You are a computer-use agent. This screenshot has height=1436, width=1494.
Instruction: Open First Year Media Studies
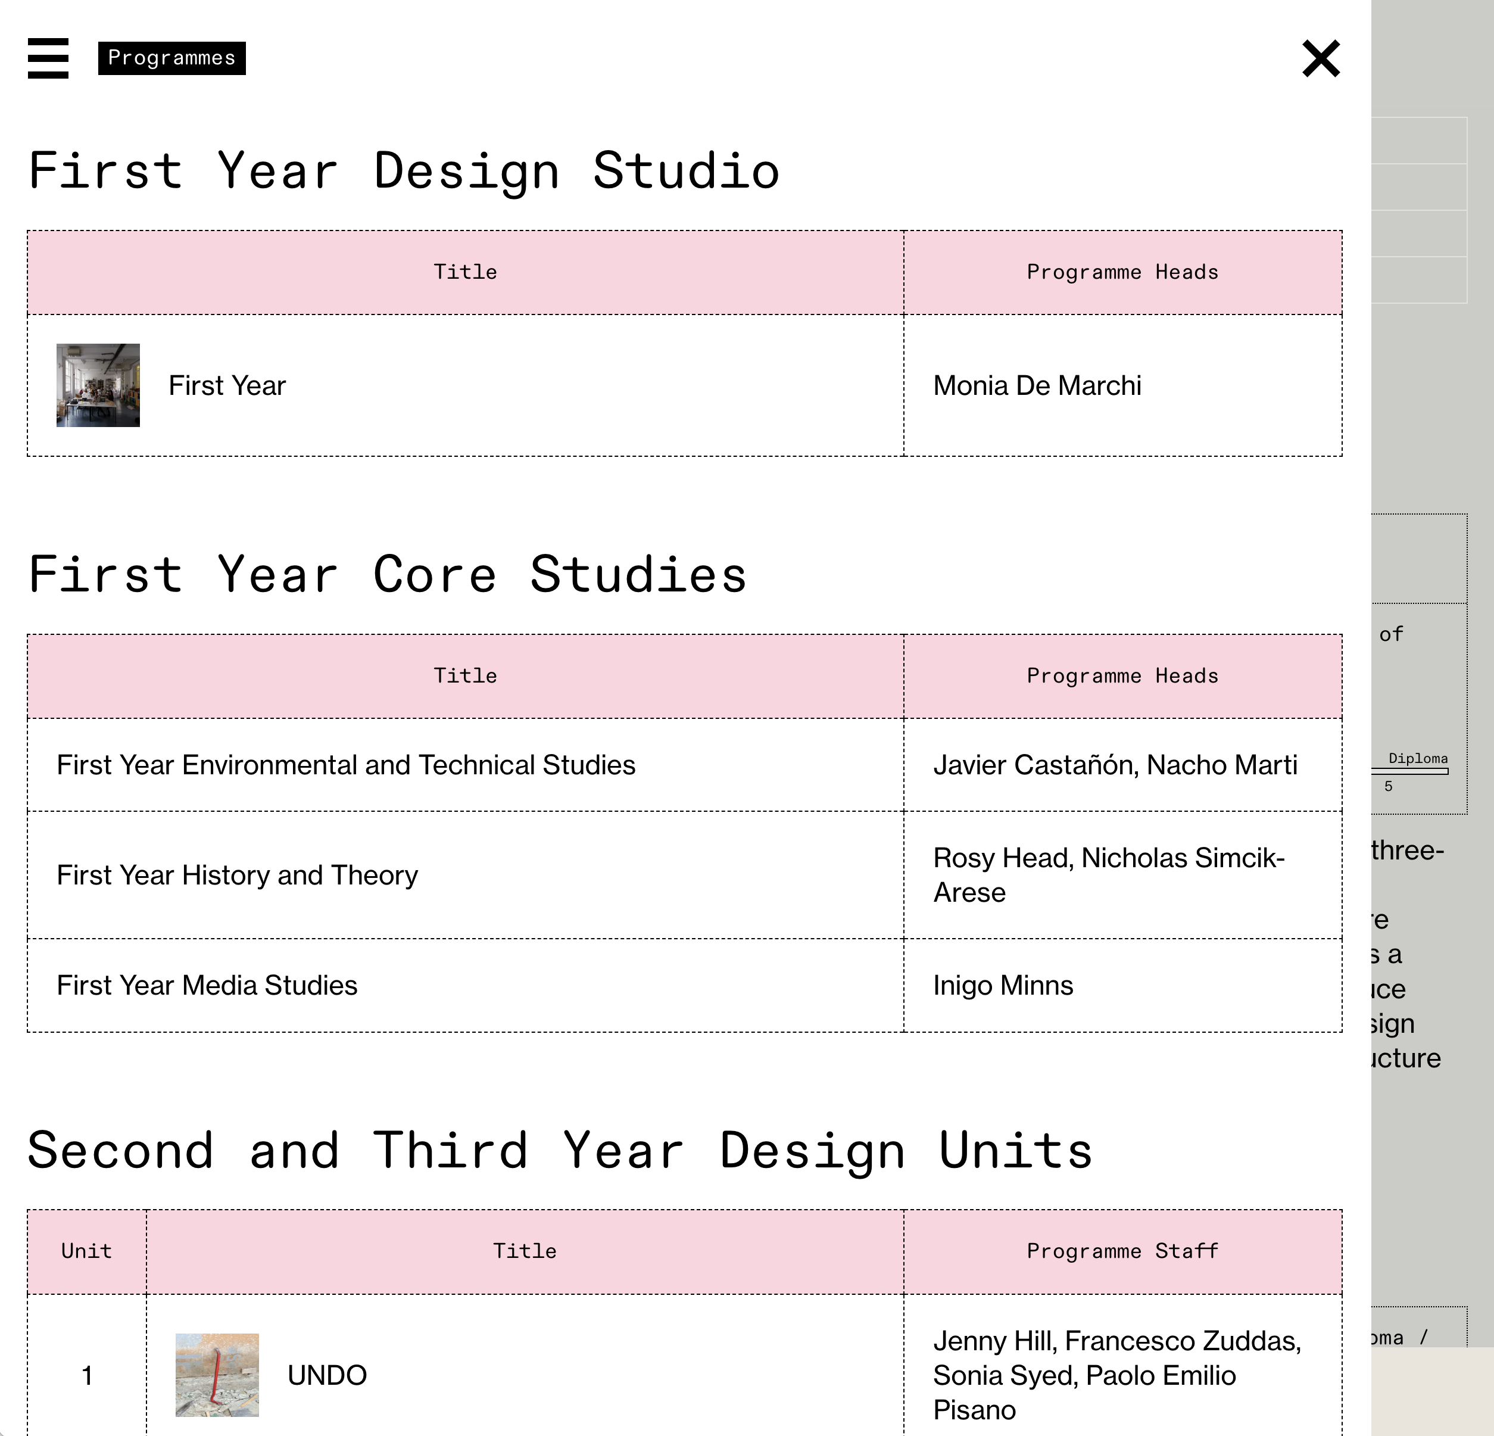(207, 985)
